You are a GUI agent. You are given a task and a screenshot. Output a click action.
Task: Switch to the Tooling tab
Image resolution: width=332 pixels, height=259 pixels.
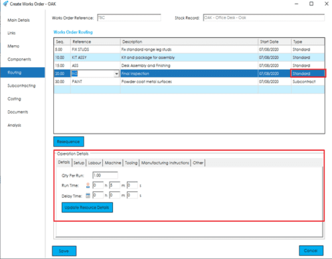point(131,163)
